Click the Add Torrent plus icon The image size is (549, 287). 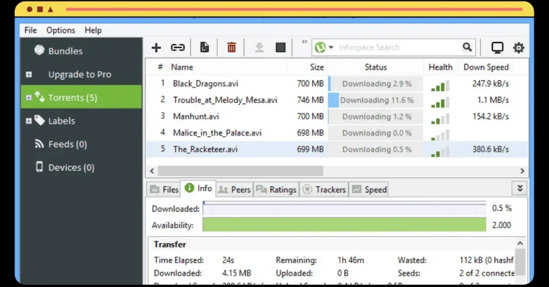[156, 47]
